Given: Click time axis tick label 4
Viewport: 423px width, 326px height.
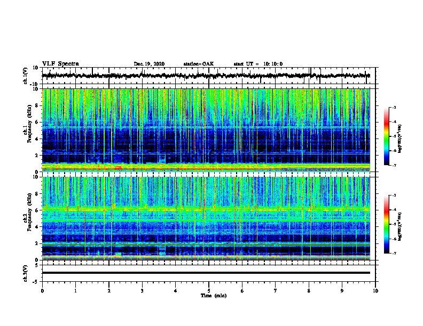Looking at the screenshot, I should [x=176, y=291].
